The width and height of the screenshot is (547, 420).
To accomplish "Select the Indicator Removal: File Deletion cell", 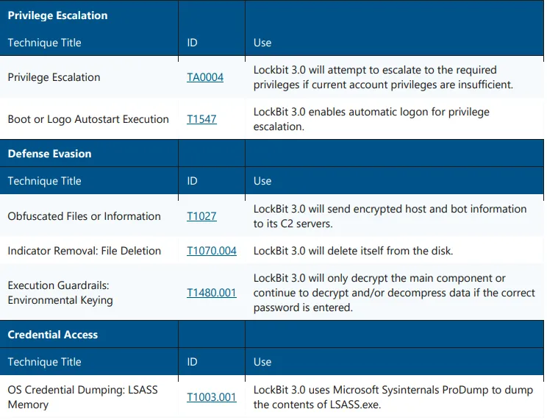I will [x=84, y=251].
